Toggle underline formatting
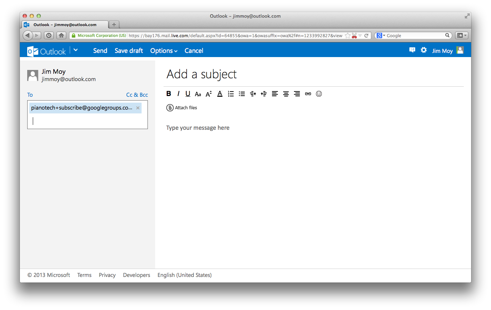The height and width of the screenshot is (310, 491). 188,94
